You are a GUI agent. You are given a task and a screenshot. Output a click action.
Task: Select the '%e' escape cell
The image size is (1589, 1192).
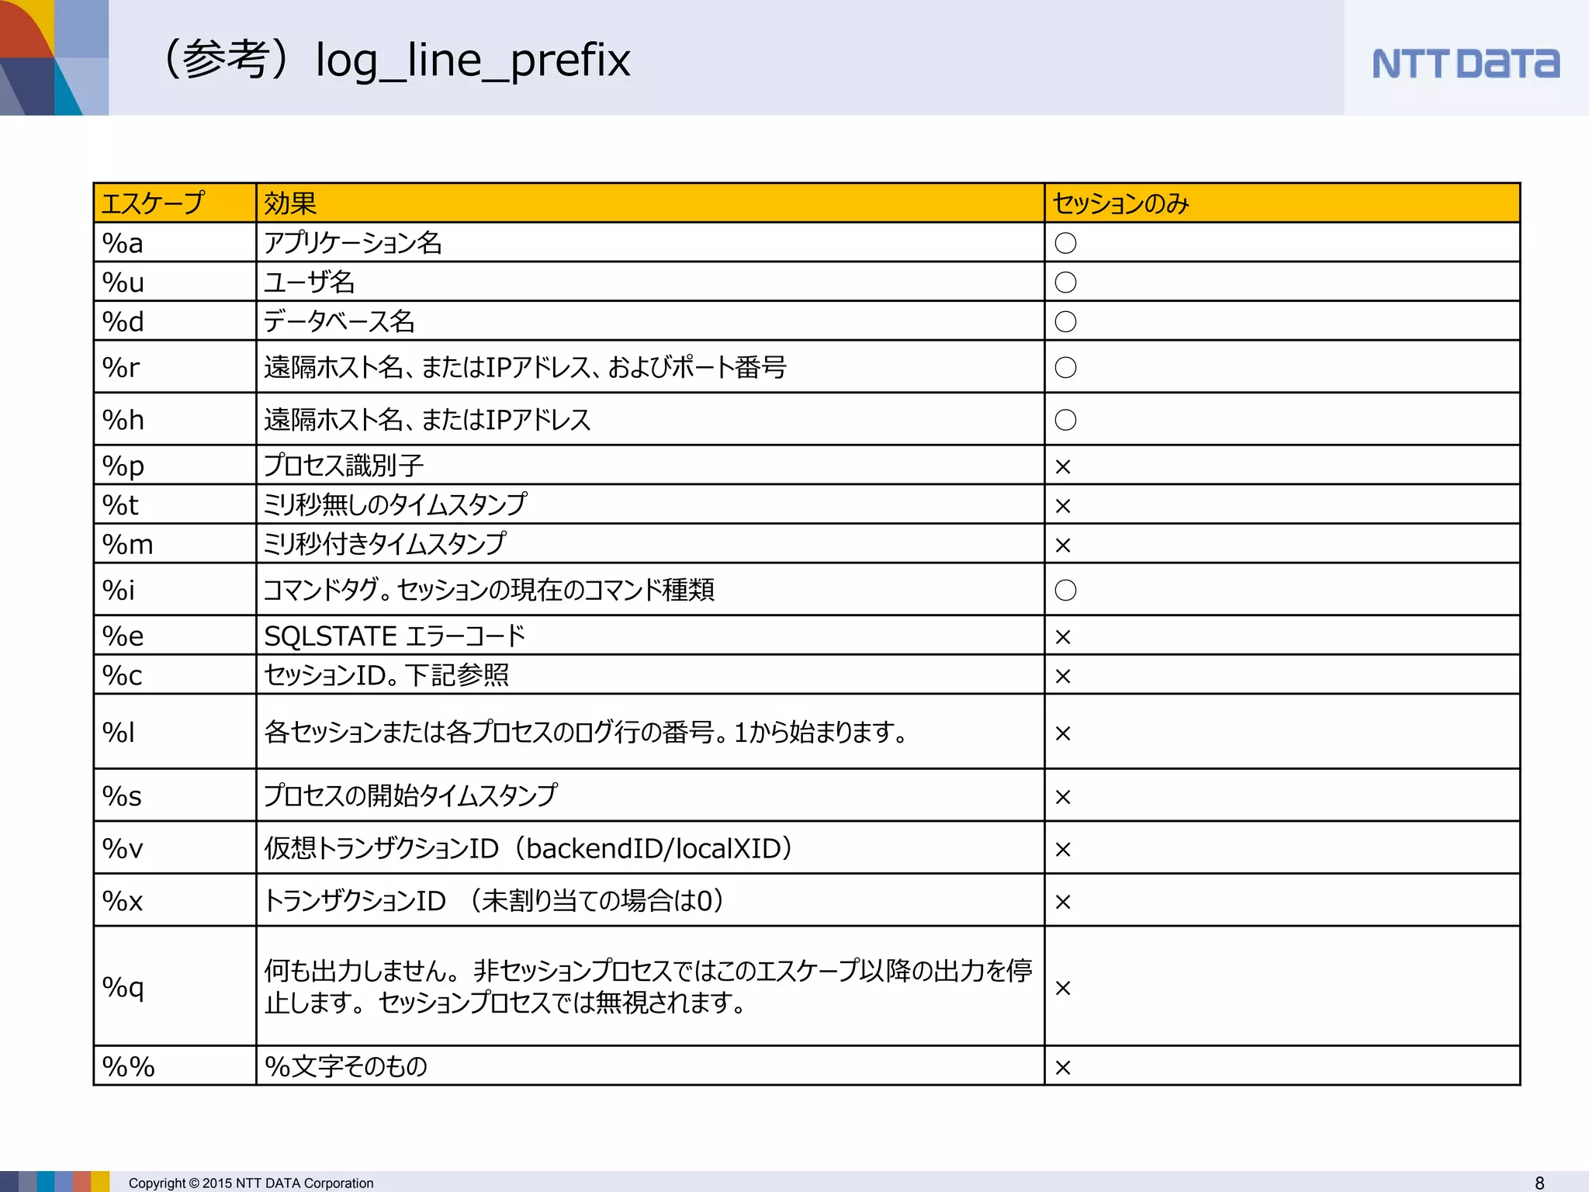tap(175, 636)
